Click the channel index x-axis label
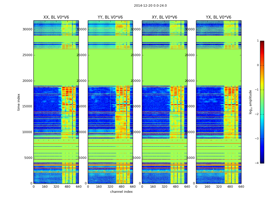This screenshot has width=268, height=204. coord(121,192)
